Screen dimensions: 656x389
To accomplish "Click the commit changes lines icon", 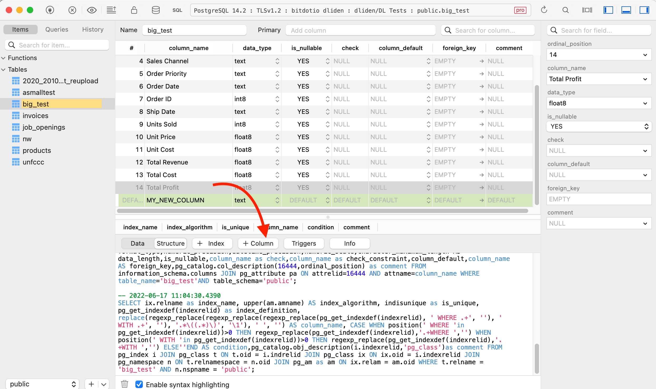I will tap(111, 10).
